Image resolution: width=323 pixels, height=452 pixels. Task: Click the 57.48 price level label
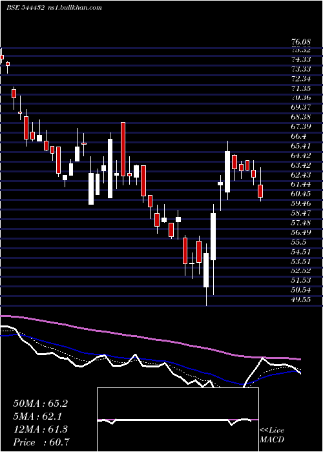point(301,223)
